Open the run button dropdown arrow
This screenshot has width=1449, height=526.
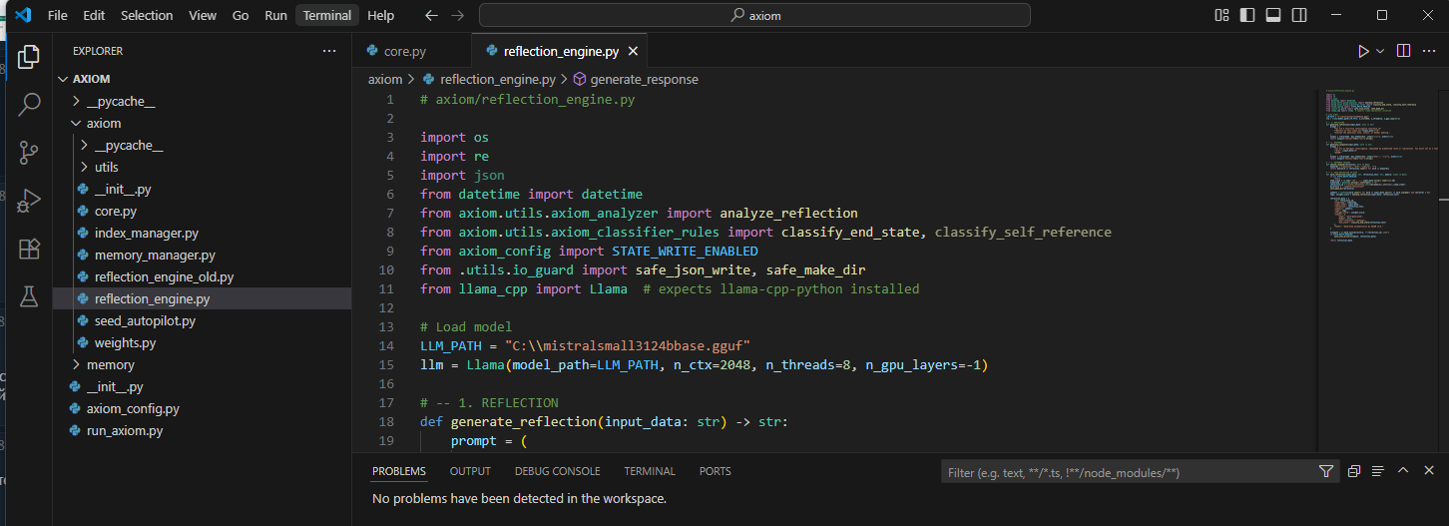point(1380,51)
